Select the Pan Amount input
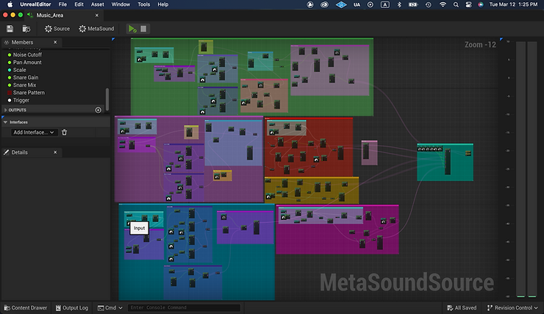Viewport: 544px width, 314px height. point(27,63)
